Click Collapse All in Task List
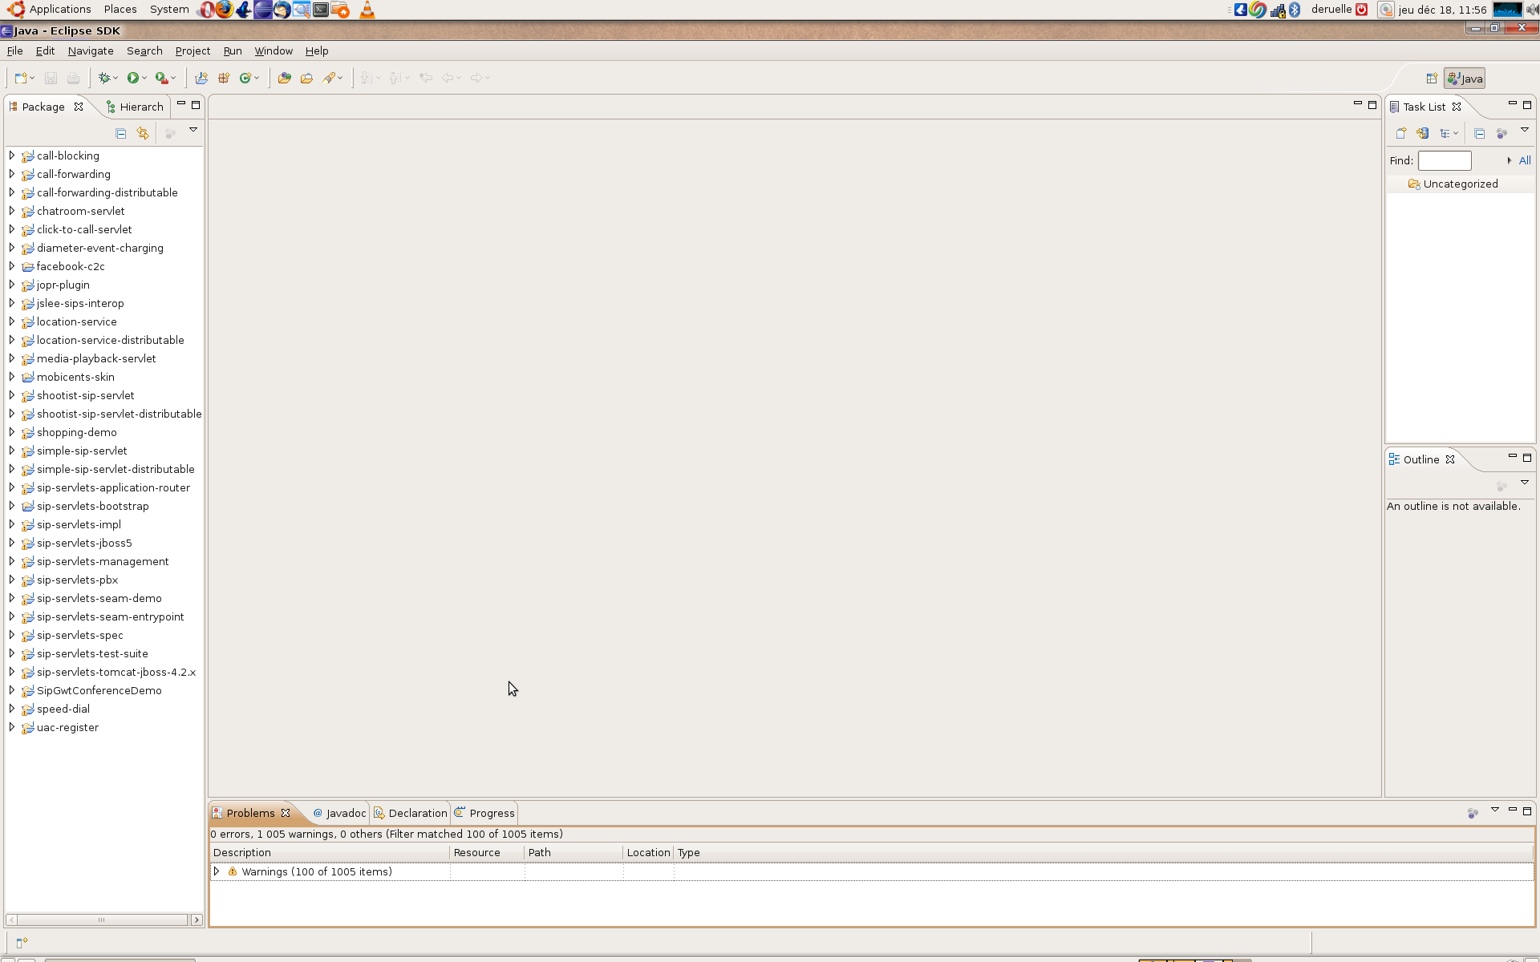The image size is (1540, 962). tap(1480, 133)
